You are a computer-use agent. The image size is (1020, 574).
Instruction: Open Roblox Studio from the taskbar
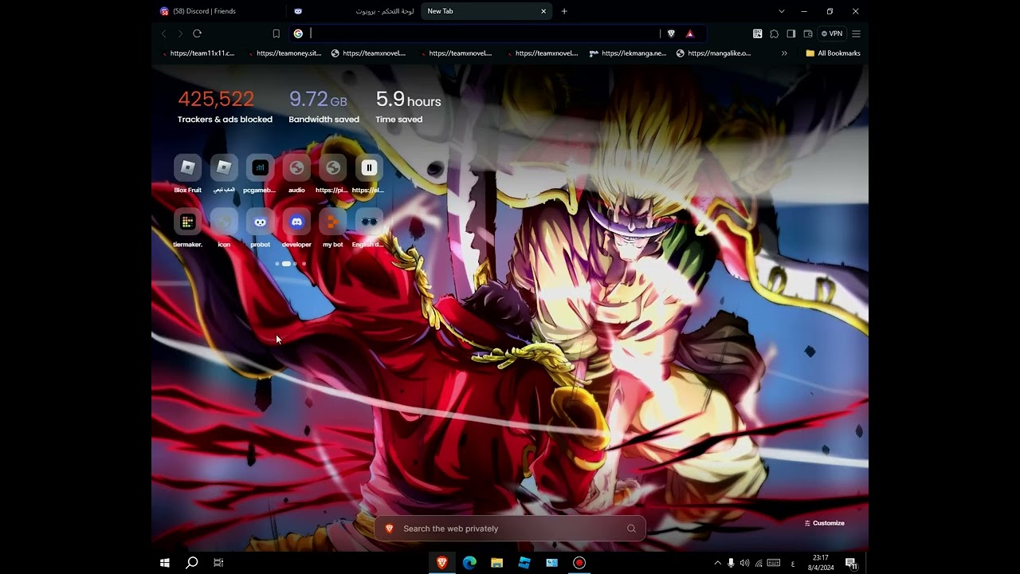tap(524, 563)
